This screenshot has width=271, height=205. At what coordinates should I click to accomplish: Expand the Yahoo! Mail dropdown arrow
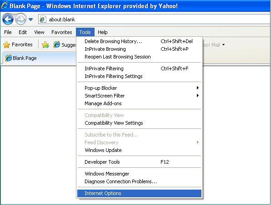(223, 45)
